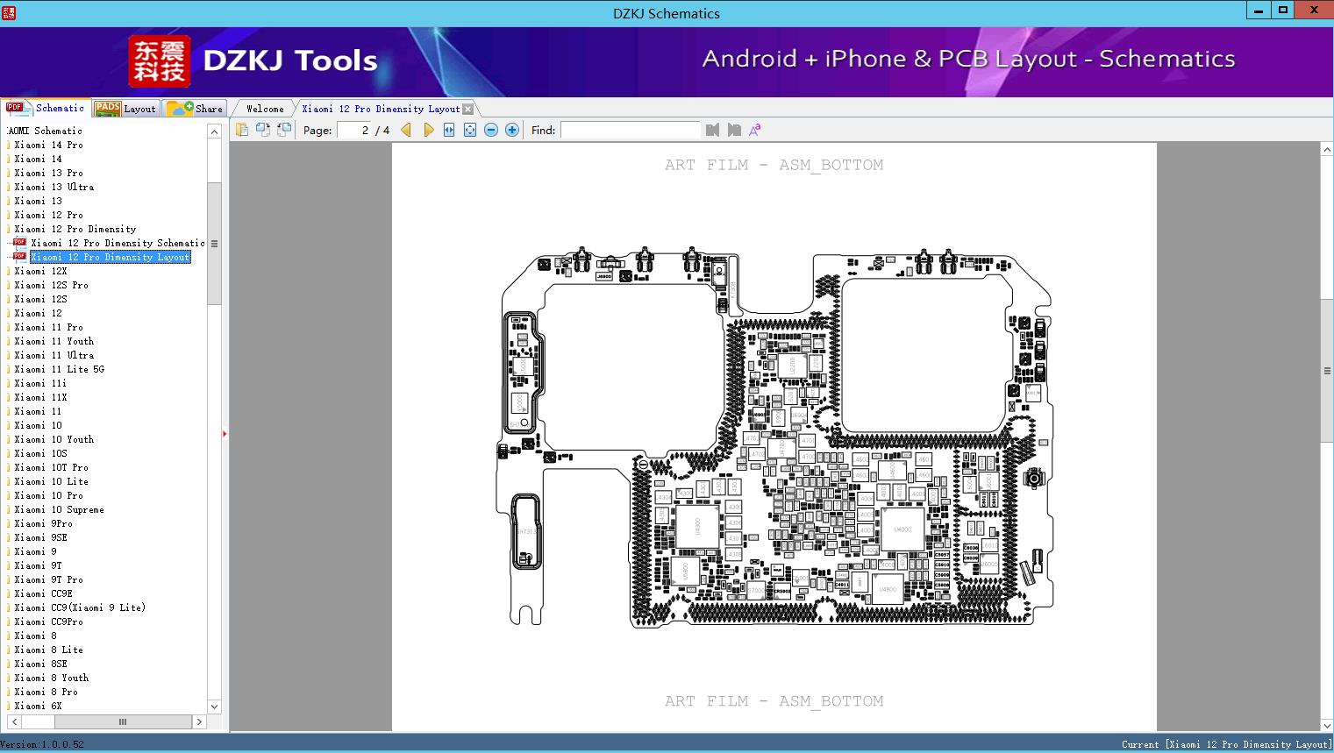Viewport: 1334px width, 753px height.
Task: Switch to the Schematic panel tab
Action: pos(46,108)
